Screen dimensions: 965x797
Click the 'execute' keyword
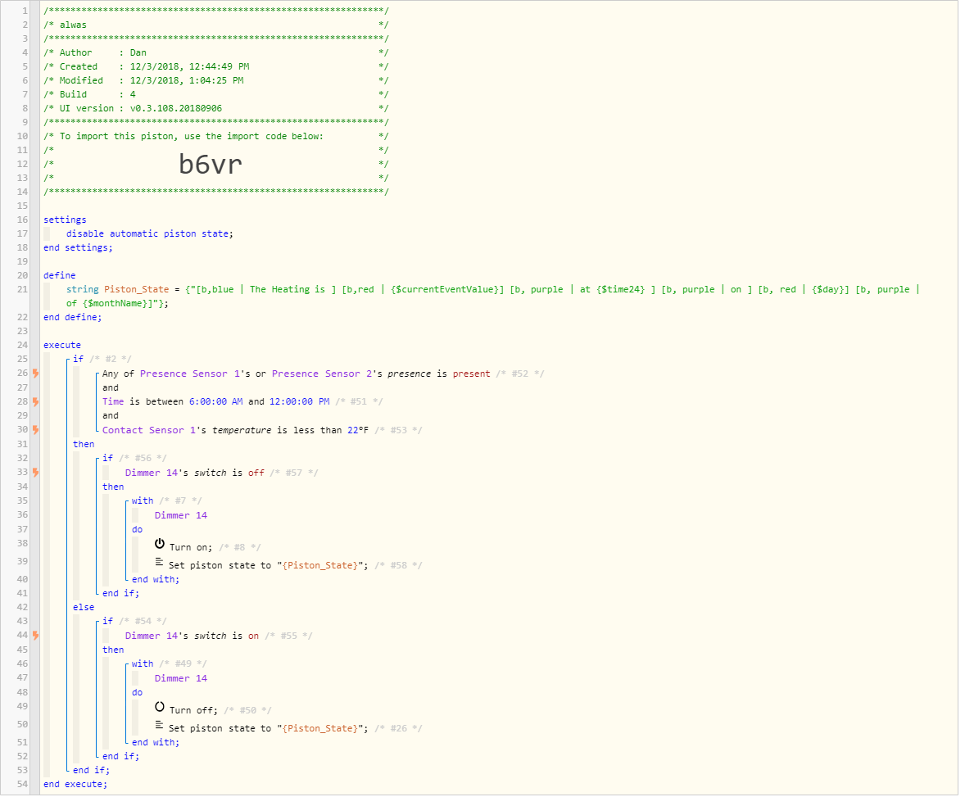(x=62, y=346)
